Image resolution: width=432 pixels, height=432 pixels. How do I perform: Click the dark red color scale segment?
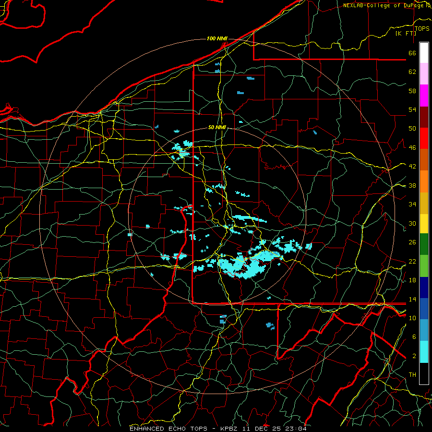tap(424, 117)
